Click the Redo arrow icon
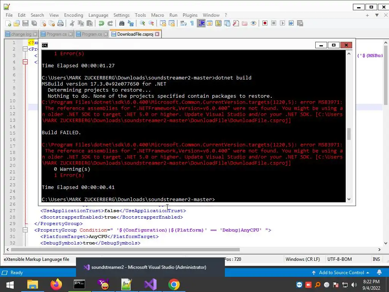The height and width of the screenshot is (292, 389). [110, 23]
